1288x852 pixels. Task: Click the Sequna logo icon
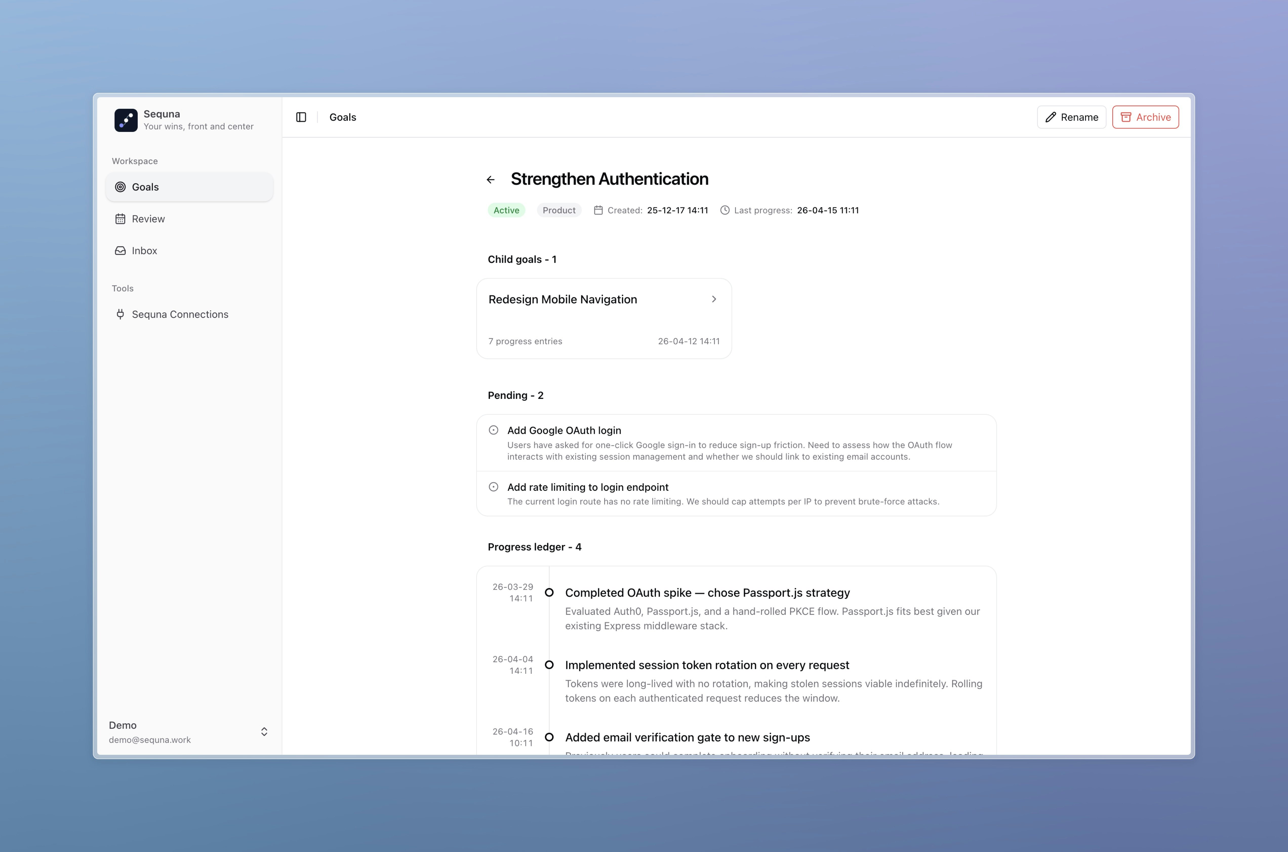[126, 120]
